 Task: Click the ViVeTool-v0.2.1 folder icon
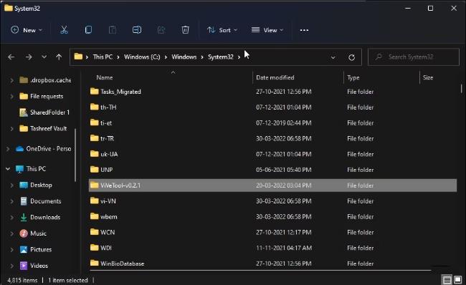point(95,185)
